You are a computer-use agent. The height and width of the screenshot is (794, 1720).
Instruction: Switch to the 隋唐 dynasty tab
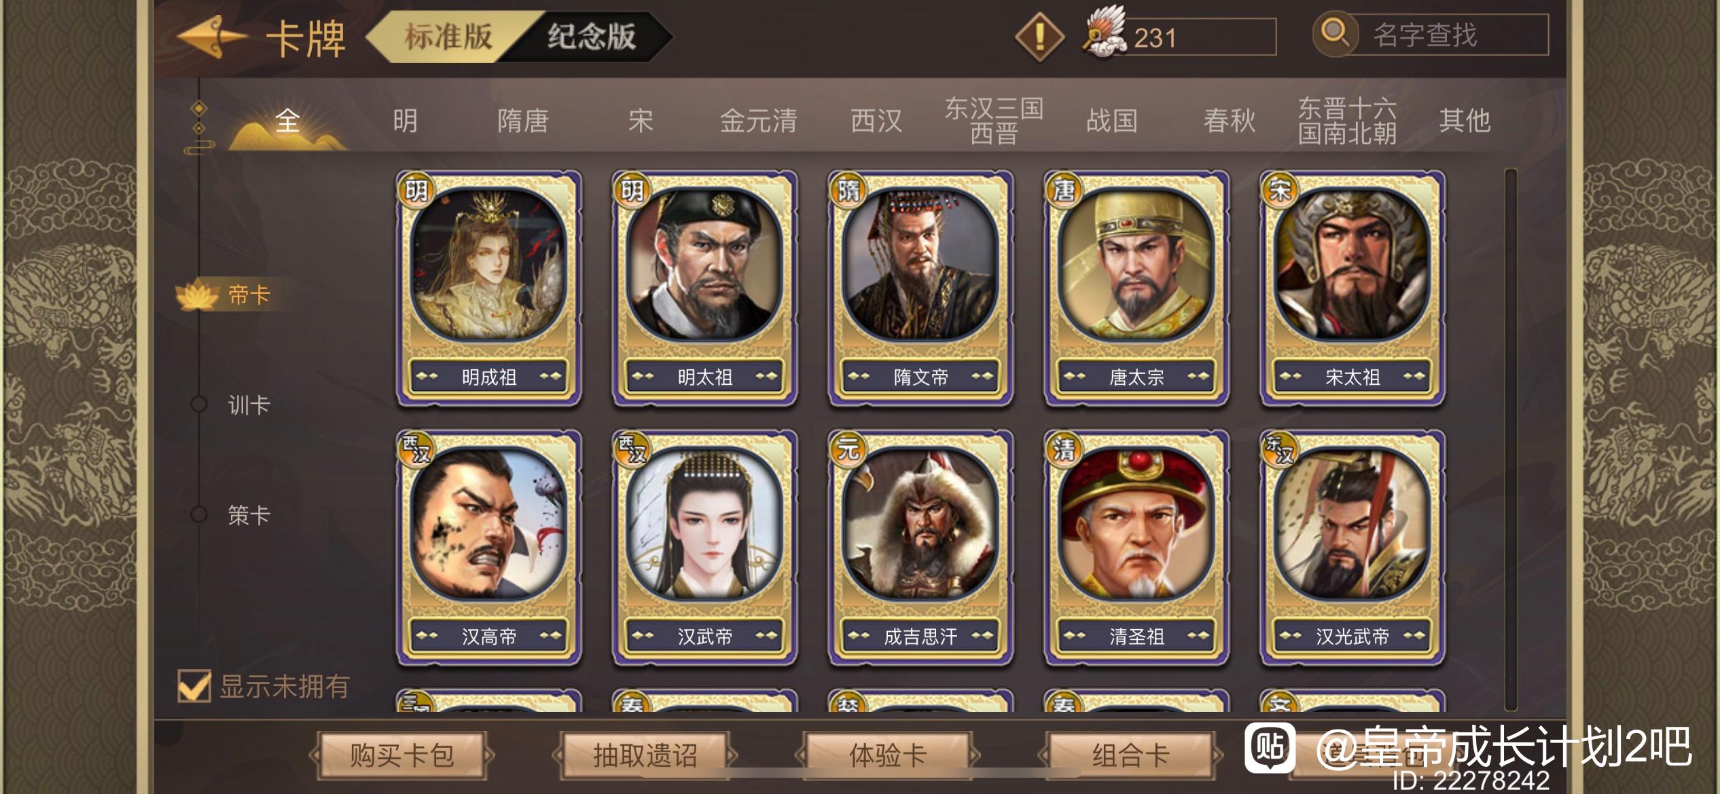[522, 121]
